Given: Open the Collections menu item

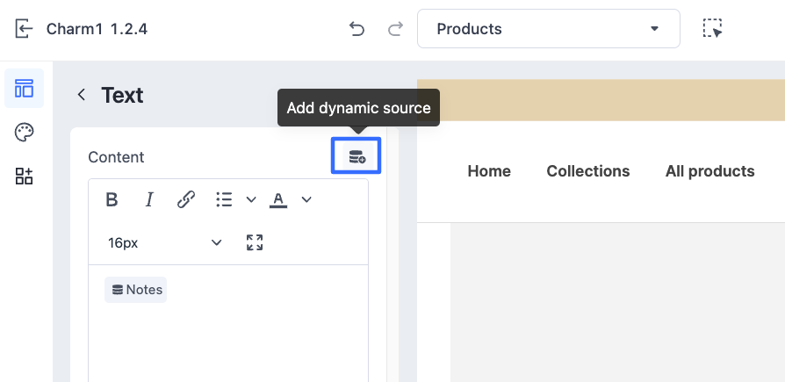Looking at the screenshot, I should pyautogui.click(x=587, y=171).
